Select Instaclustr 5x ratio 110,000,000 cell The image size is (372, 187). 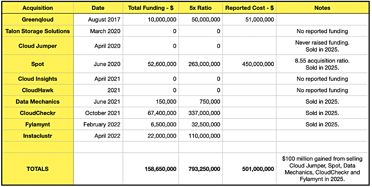[200, 136]
